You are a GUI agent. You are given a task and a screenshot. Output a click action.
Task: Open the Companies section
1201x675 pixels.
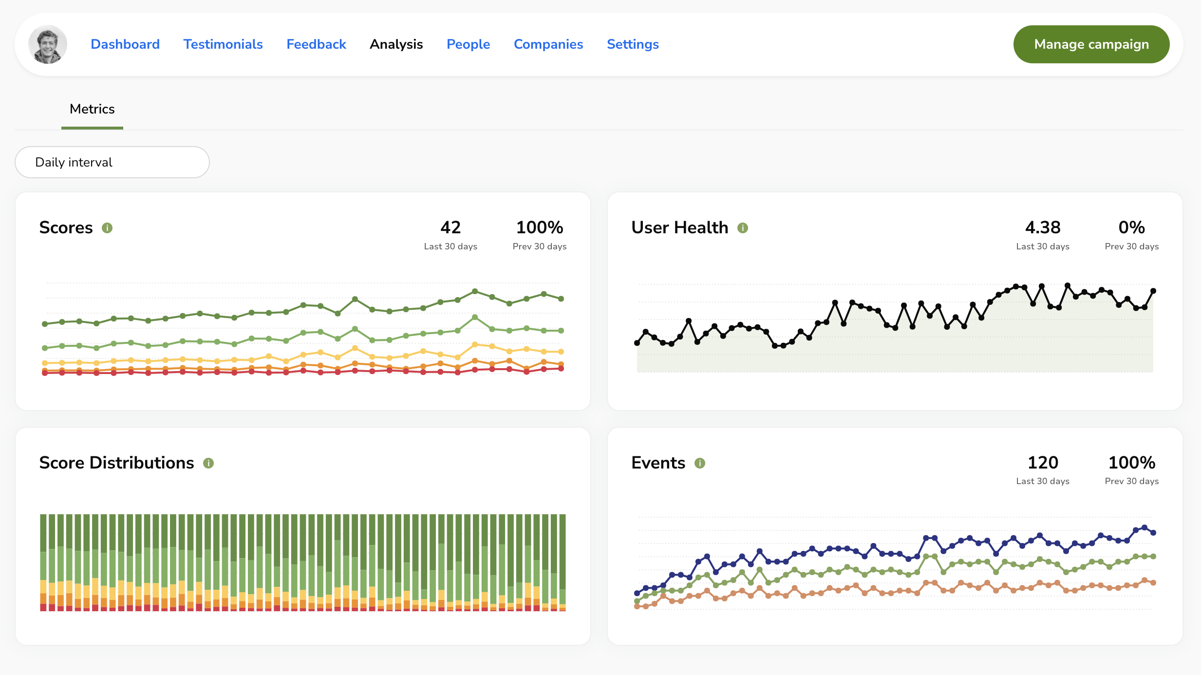coord(548,44)
